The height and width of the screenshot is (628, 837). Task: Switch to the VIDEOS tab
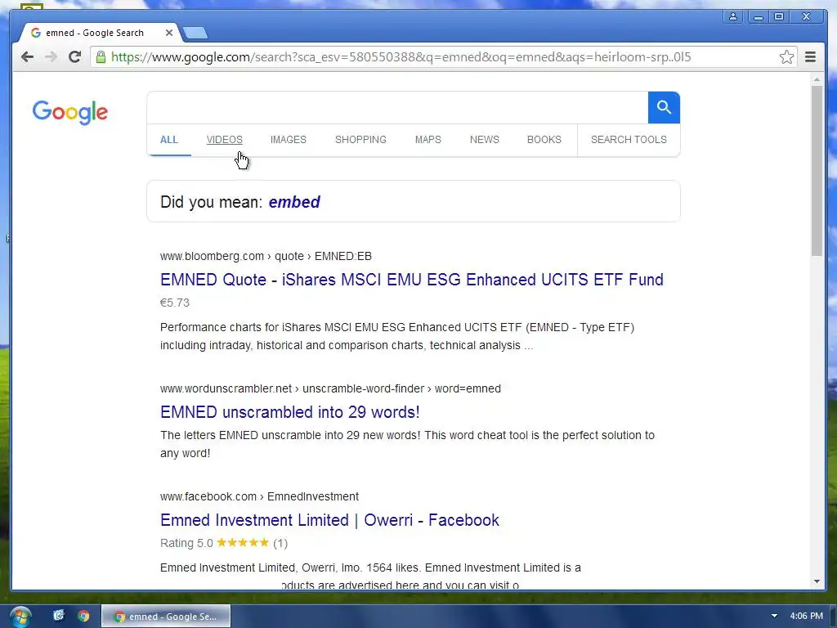pyautogui.click(x=224, y=139)
